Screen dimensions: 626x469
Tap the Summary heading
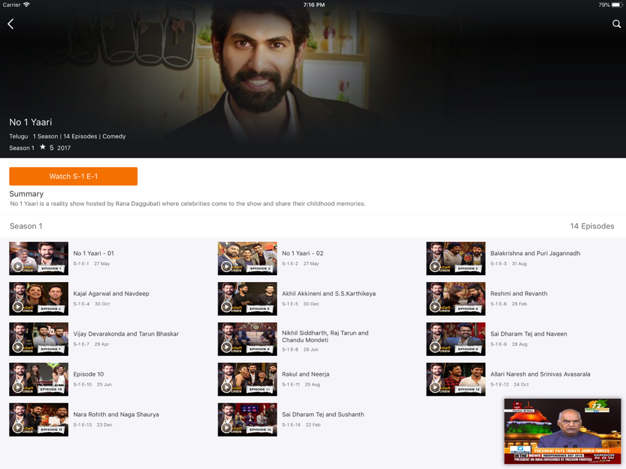click(x=26, y=194)
